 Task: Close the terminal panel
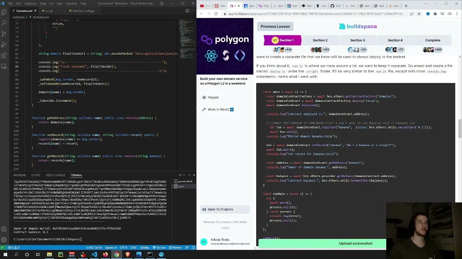(194, 175)
